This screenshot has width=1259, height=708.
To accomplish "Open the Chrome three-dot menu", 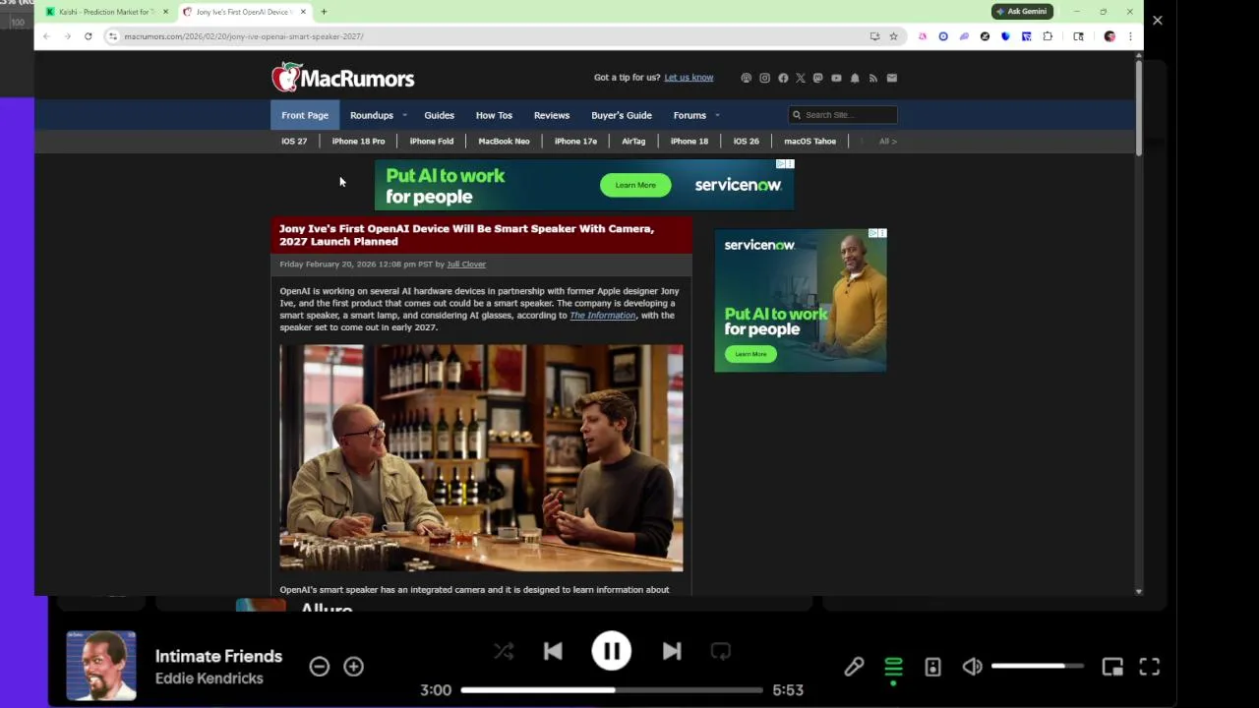I will point(1130,36).
